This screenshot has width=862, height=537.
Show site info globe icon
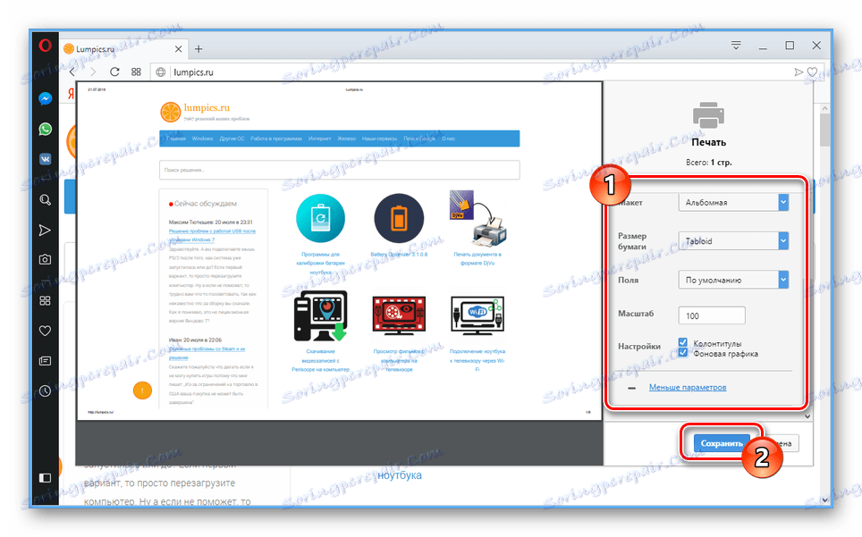[x=161, y=72]
